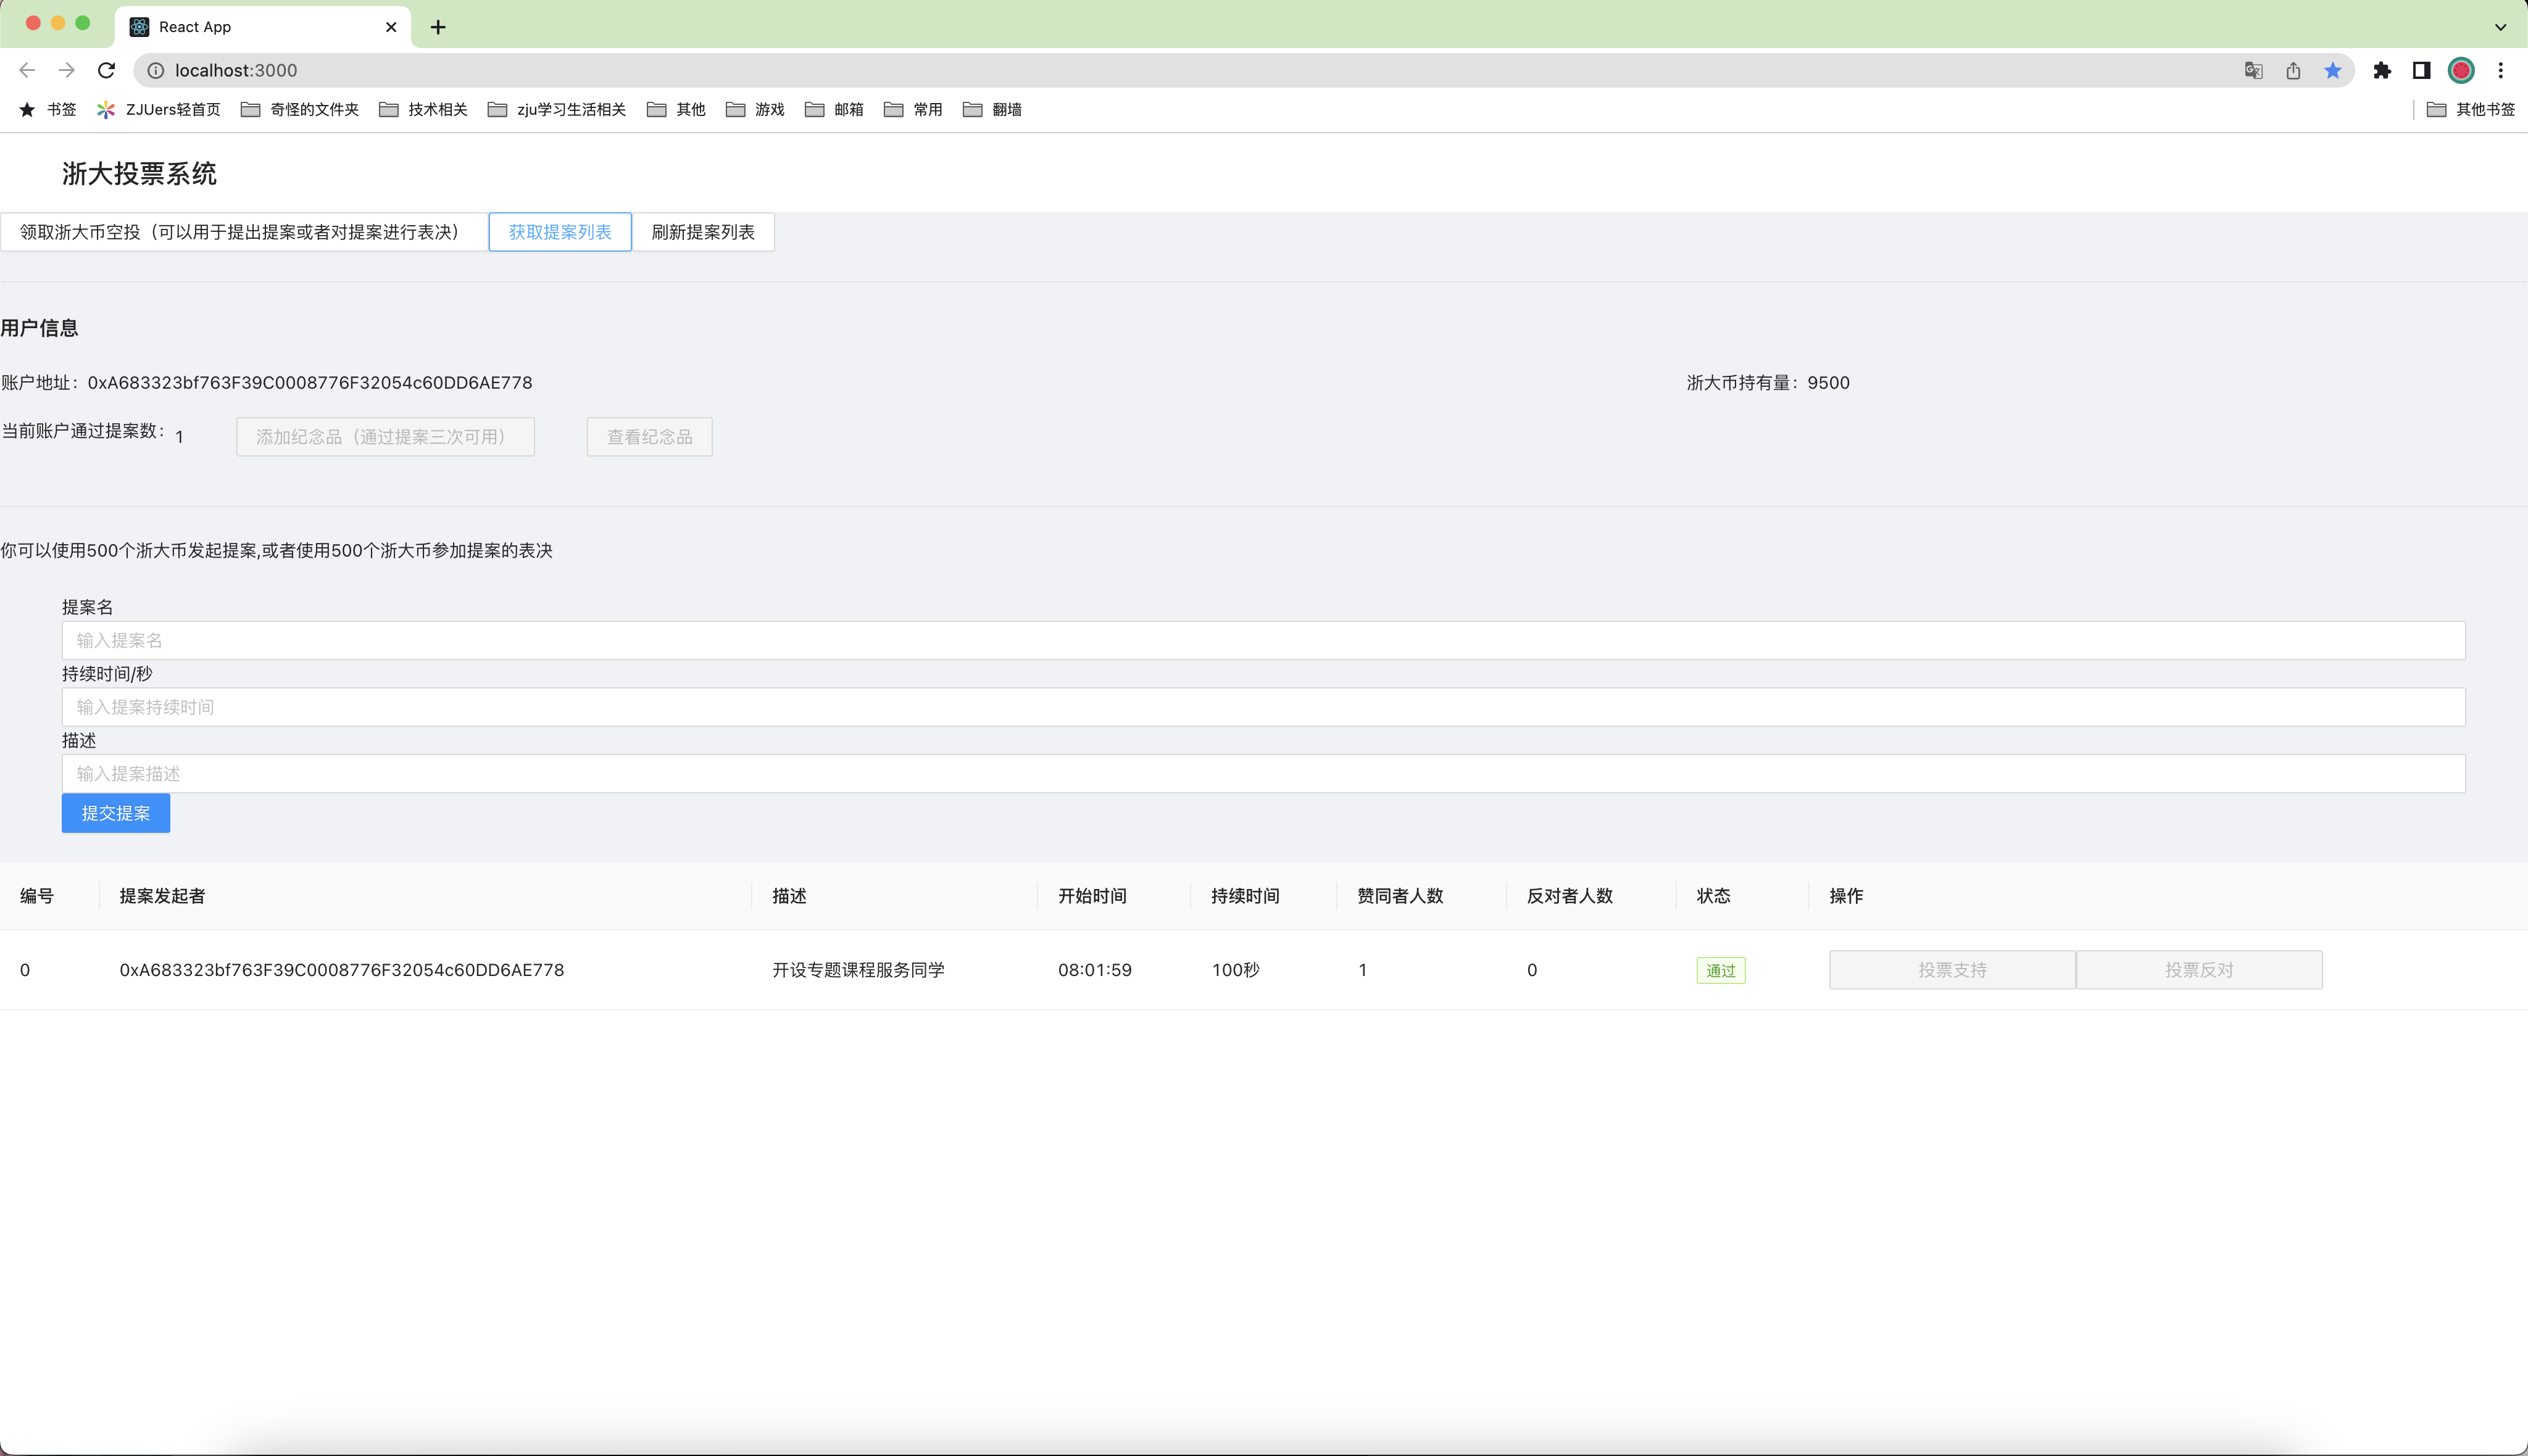Screen dimensions: 2528x1456
Task: Open the 其他书签 folder
Action: pyautogui.click(x=2470, y=109)
